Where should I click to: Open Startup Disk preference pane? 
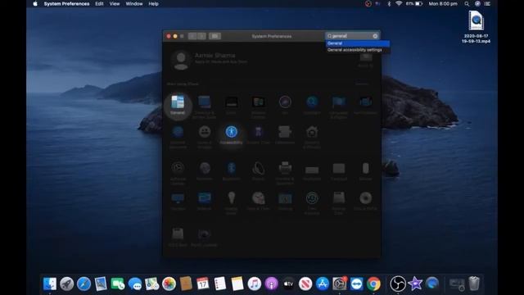[338, 198]
